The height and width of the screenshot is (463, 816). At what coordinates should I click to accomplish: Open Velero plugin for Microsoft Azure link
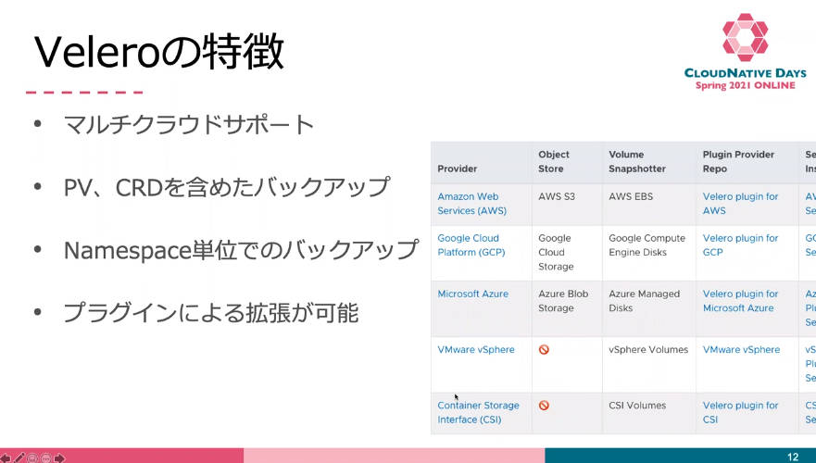point(740,301)
